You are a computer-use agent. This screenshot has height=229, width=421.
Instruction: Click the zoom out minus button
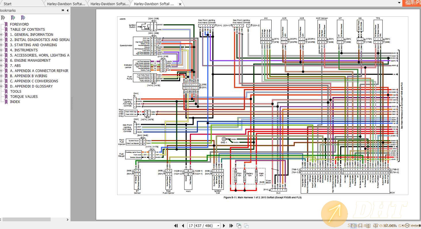point(407,226)
